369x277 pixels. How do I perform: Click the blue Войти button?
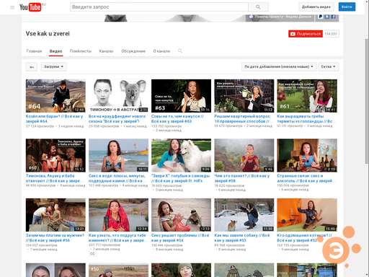click(x=347, y=7)
